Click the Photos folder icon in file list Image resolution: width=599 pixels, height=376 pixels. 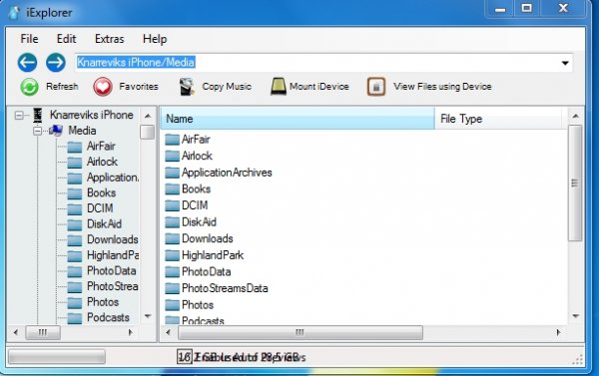(172, 305)
